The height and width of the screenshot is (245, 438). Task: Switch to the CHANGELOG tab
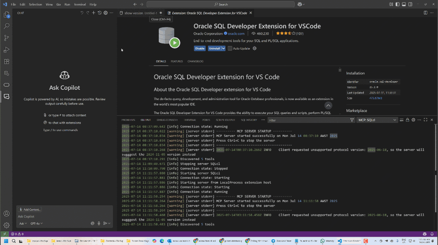(x=195, y=61)
